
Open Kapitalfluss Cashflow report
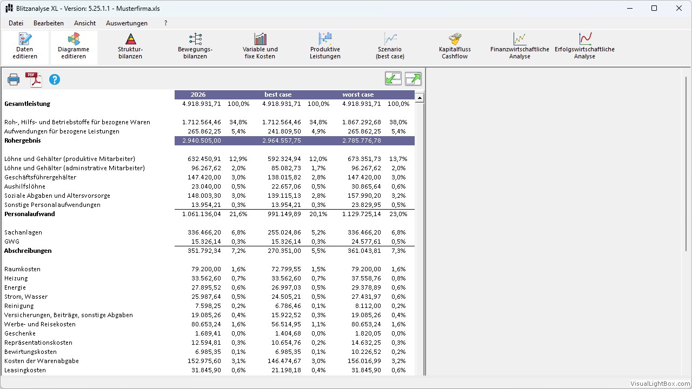point(455,46)
